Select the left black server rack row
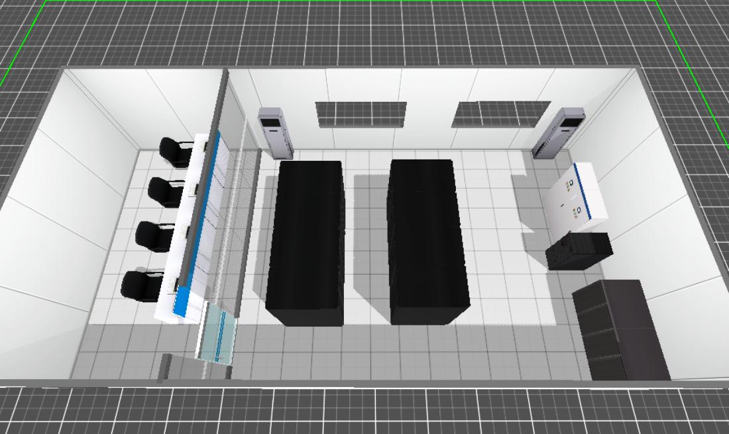The image size is (729, 434). pos(306,241)
